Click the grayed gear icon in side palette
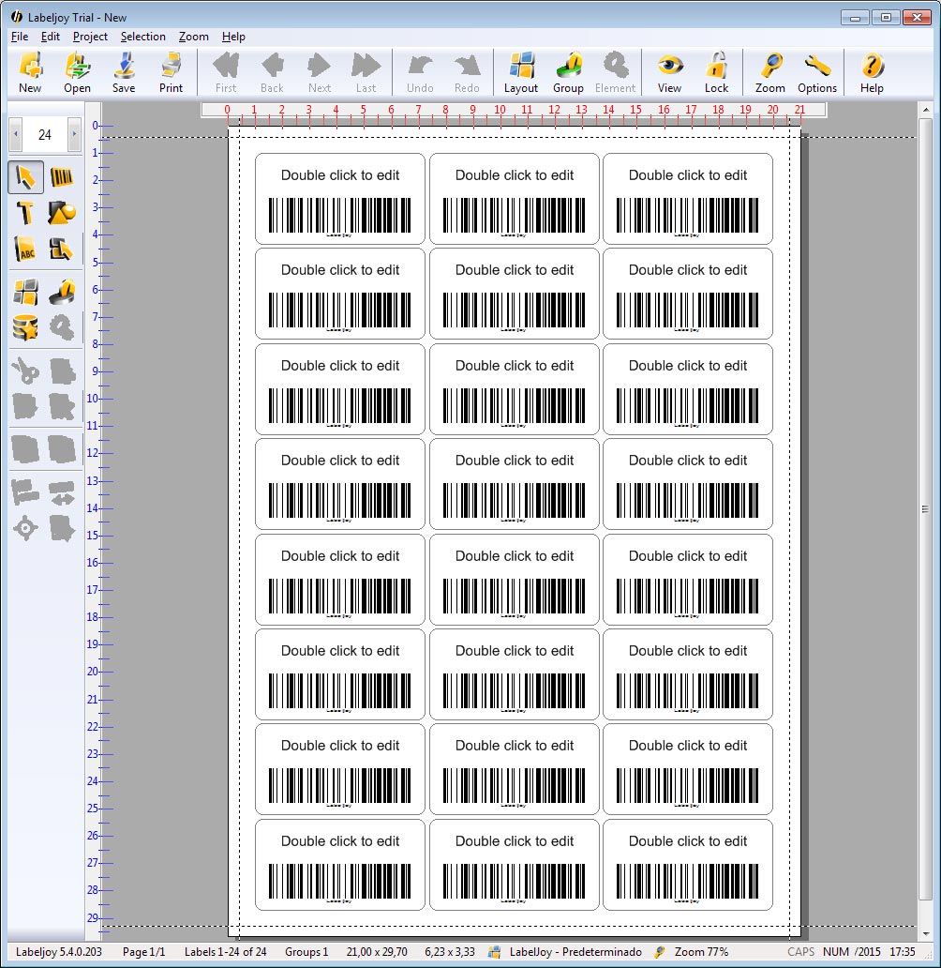This screenshot has width=941, height=968. pyautogui.click(x=62, y=327)
